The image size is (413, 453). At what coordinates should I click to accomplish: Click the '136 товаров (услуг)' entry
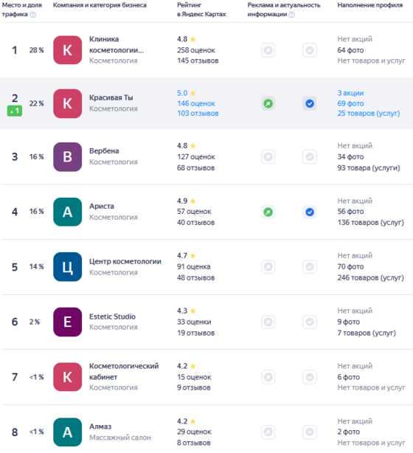point(370,223)
